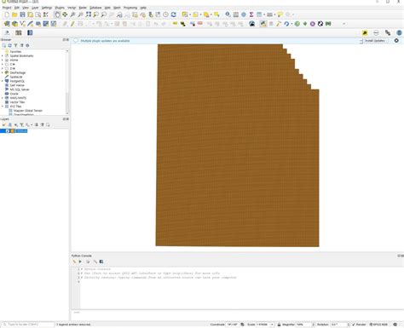Viewport: 404px width, 328px height.
Task: Click the Refresh icon in the Browser panel
Action: tap(9, 45)
